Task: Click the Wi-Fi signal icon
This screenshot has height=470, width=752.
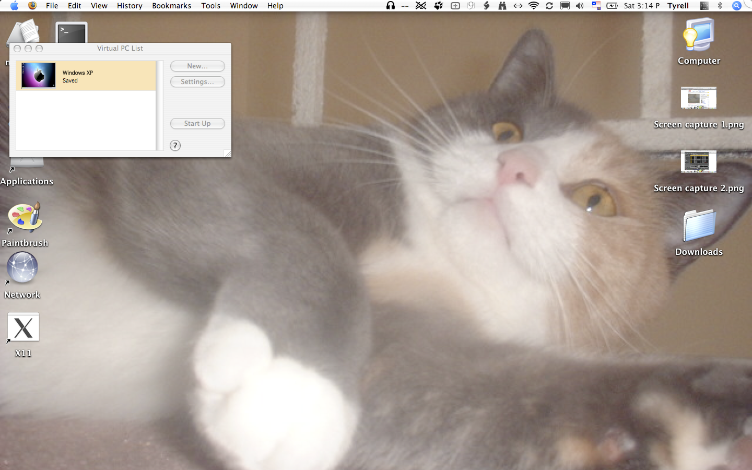Action: (x=533, y=6)
